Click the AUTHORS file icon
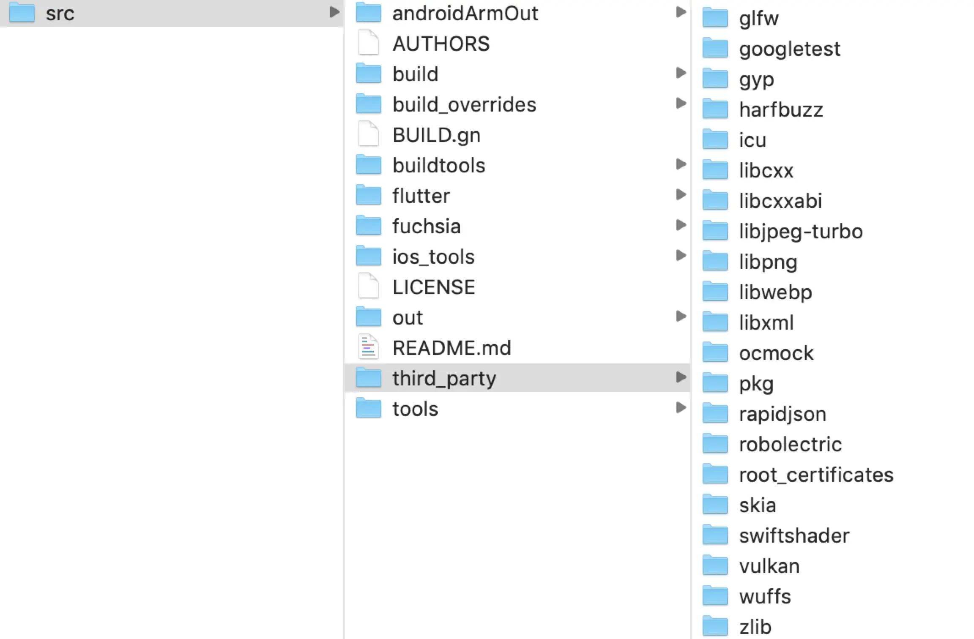974x639 pixels. (x=368, y=43)
